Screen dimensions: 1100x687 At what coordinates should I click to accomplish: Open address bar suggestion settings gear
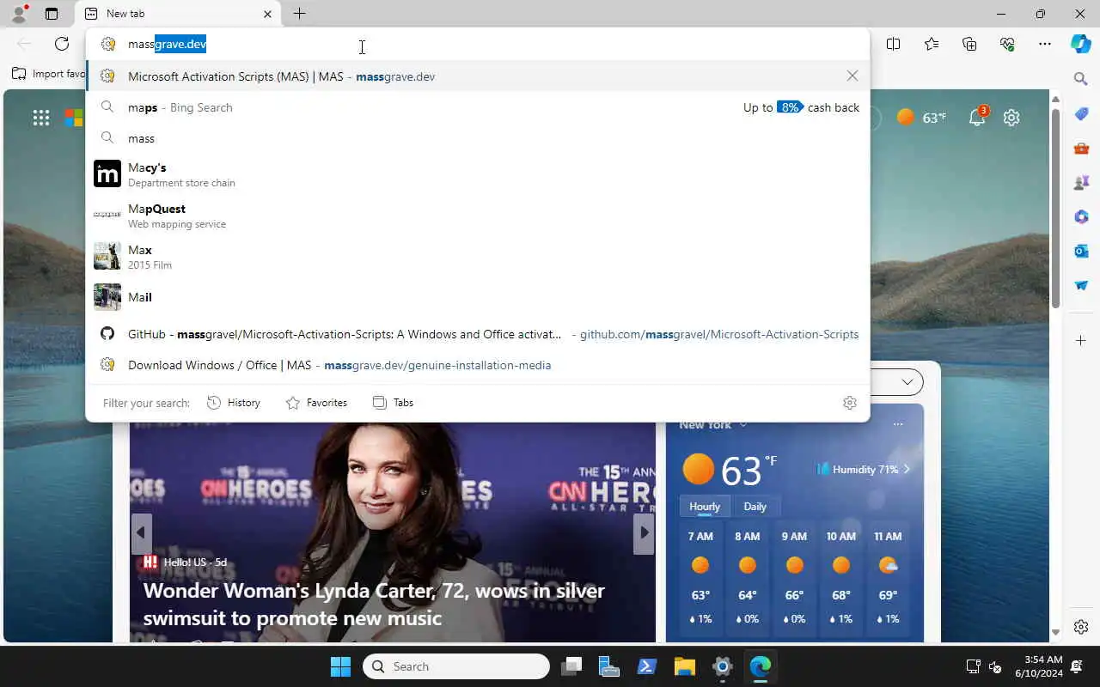click(x=850, y=403)
